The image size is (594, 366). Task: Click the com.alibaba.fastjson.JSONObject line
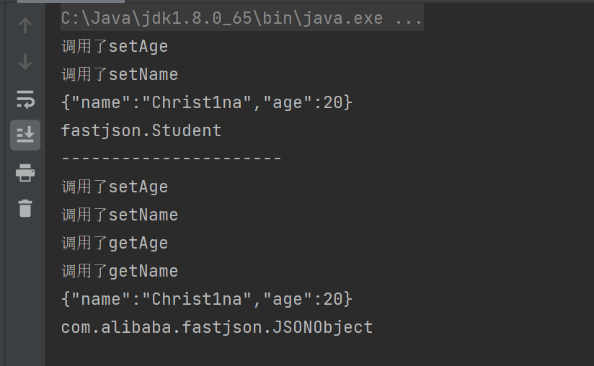(x=217, y=328)
